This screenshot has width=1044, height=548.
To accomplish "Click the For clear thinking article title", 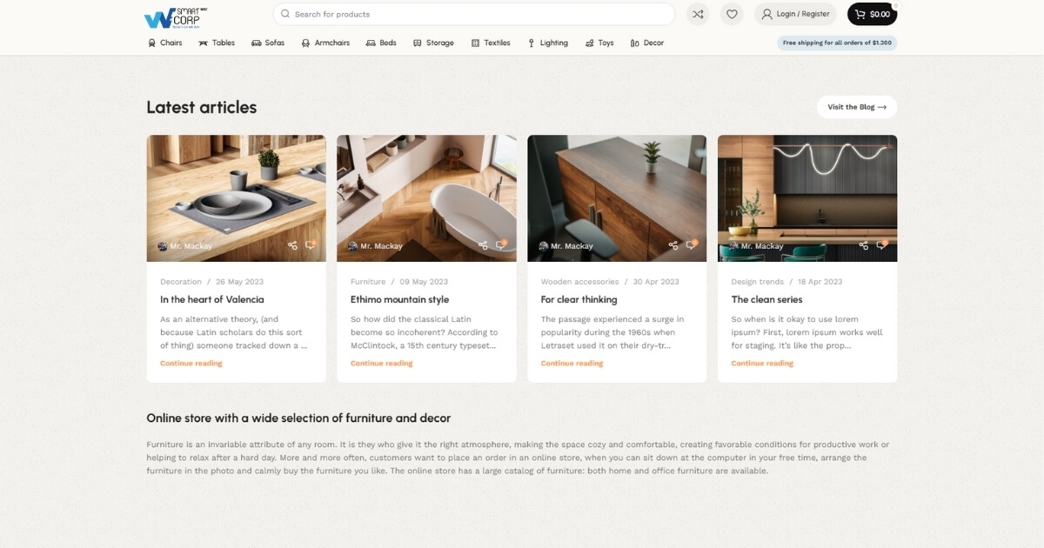I will pyautogui.click(x=579, y=299).
